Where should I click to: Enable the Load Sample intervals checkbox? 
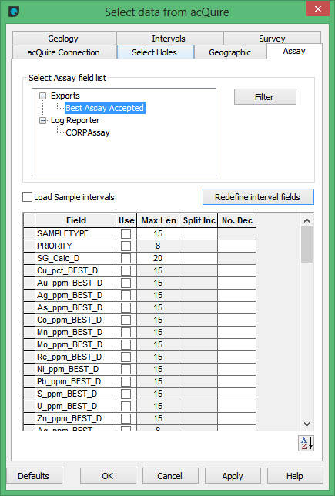[x=28, y=197]
